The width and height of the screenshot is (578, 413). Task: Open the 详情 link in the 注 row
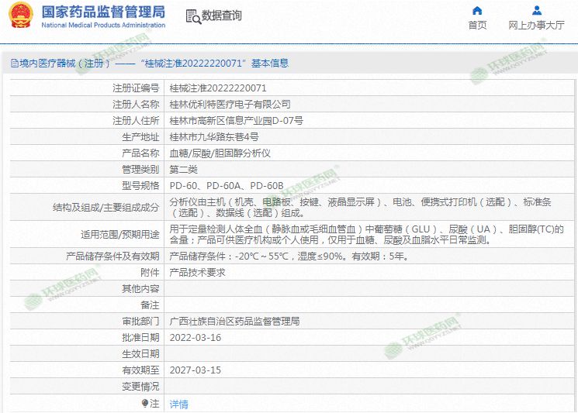pos(178,404)
